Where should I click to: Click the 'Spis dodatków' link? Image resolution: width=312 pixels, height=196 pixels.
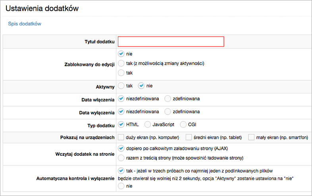[25, 24]
